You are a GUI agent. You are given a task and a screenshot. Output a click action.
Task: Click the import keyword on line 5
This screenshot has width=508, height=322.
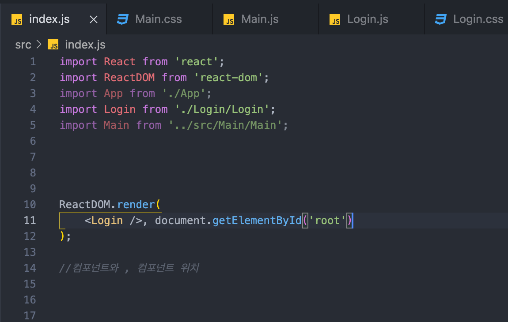78,125
